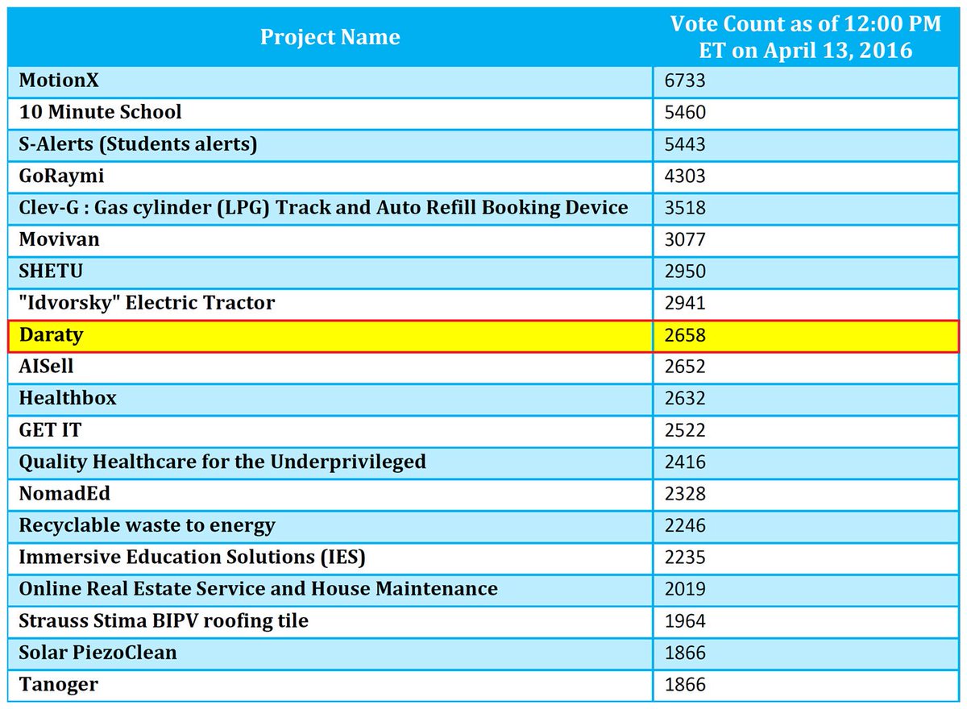Select "Recyclable waste to energy" cell
Screen dimensions: 967x709
coord(330,526)
